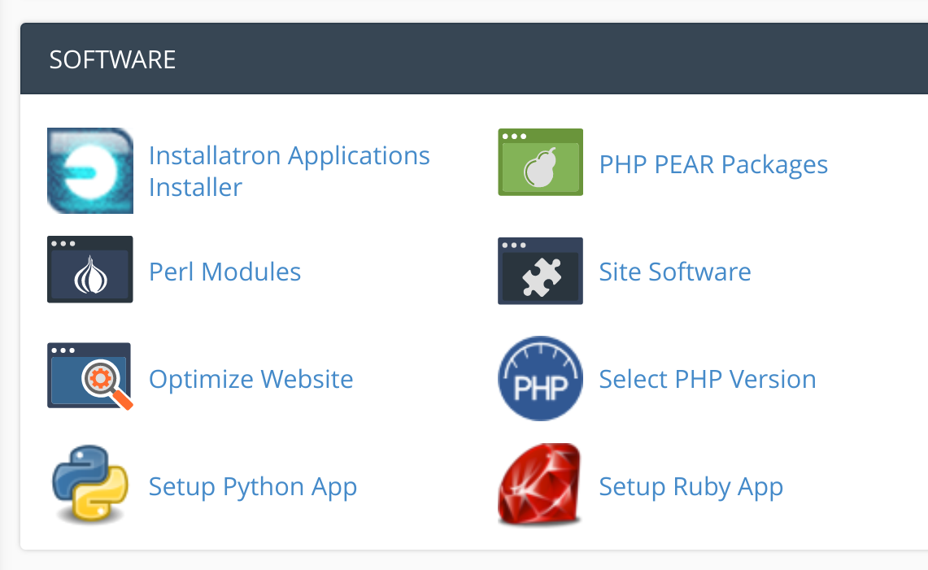Select the Perl Modules onion icon
The image size is (928, 570).
pyautogui.click(x=89, y=270)
